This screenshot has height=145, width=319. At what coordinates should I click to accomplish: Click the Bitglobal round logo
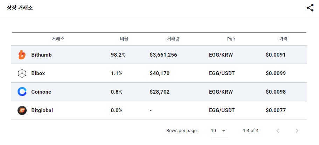coord(22,110)
